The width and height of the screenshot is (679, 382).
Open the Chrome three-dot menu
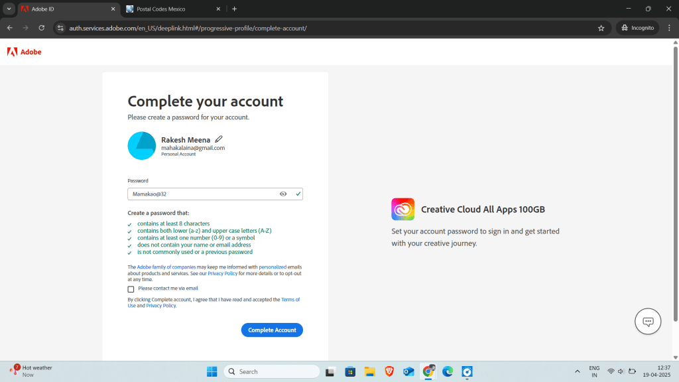click(x=669, y=28)
